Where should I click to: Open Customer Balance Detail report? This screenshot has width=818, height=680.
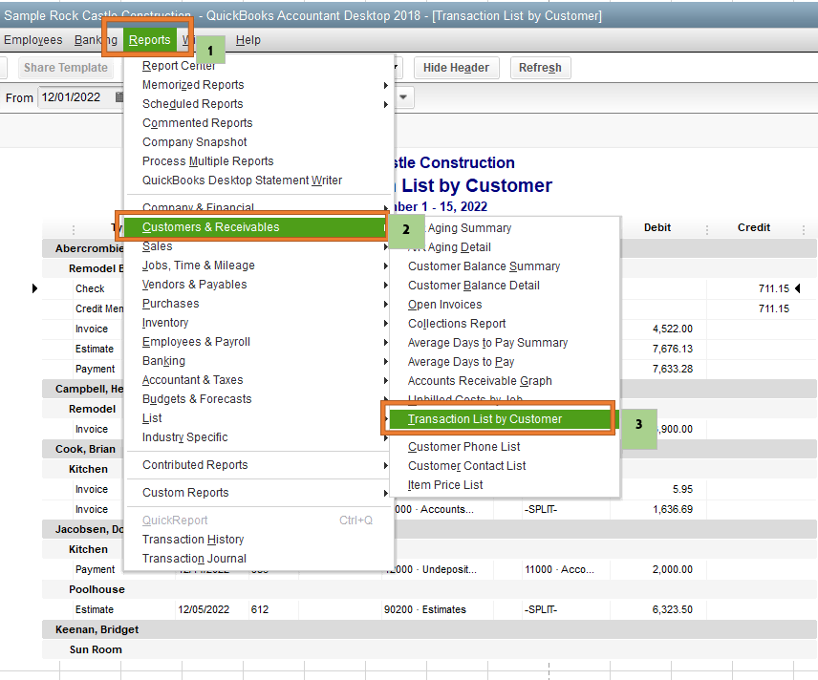pyautogui.click(x=505, y=286)
